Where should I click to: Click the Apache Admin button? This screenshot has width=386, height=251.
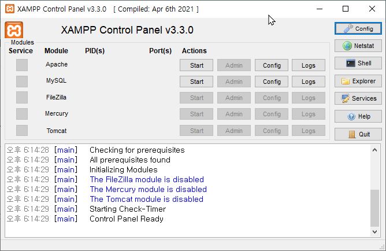(234, 65)
